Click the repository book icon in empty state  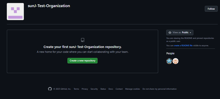[83, 40]
